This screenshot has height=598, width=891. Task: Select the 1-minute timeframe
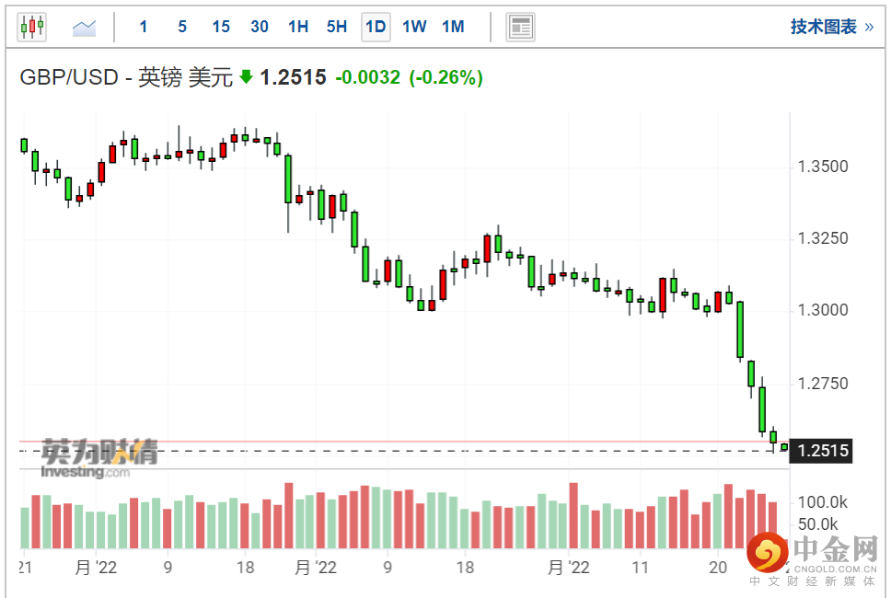pos(144,27)
